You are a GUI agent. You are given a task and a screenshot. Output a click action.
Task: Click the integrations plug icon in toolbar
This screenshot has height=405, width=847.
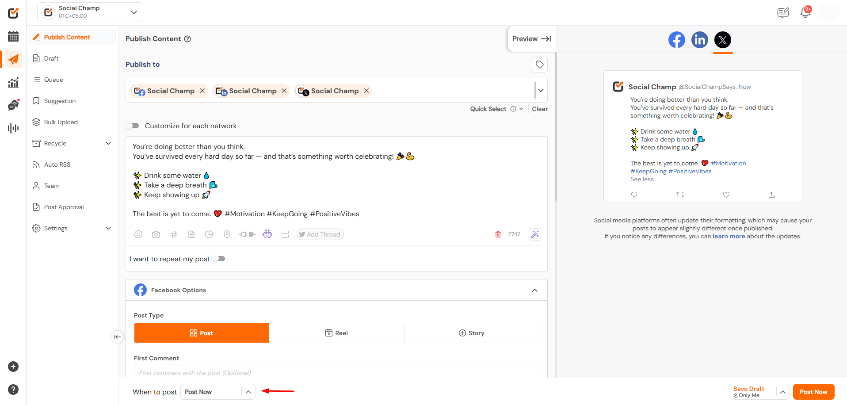pyautogui.click(x=247, y=234)
